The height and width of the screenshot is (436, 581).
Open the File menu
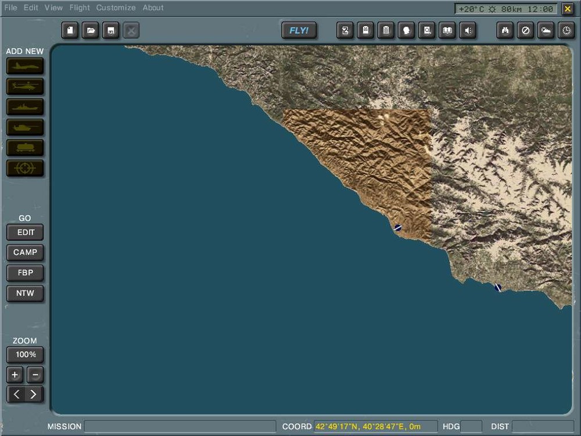pos(10,8)
